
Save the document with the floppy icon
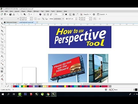coord(10,14)
